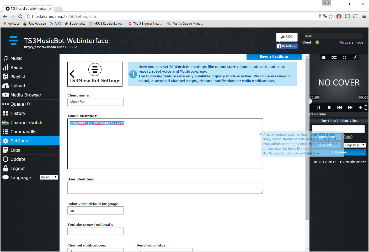
Task: Open new browser tab
Action: [59, 9]
